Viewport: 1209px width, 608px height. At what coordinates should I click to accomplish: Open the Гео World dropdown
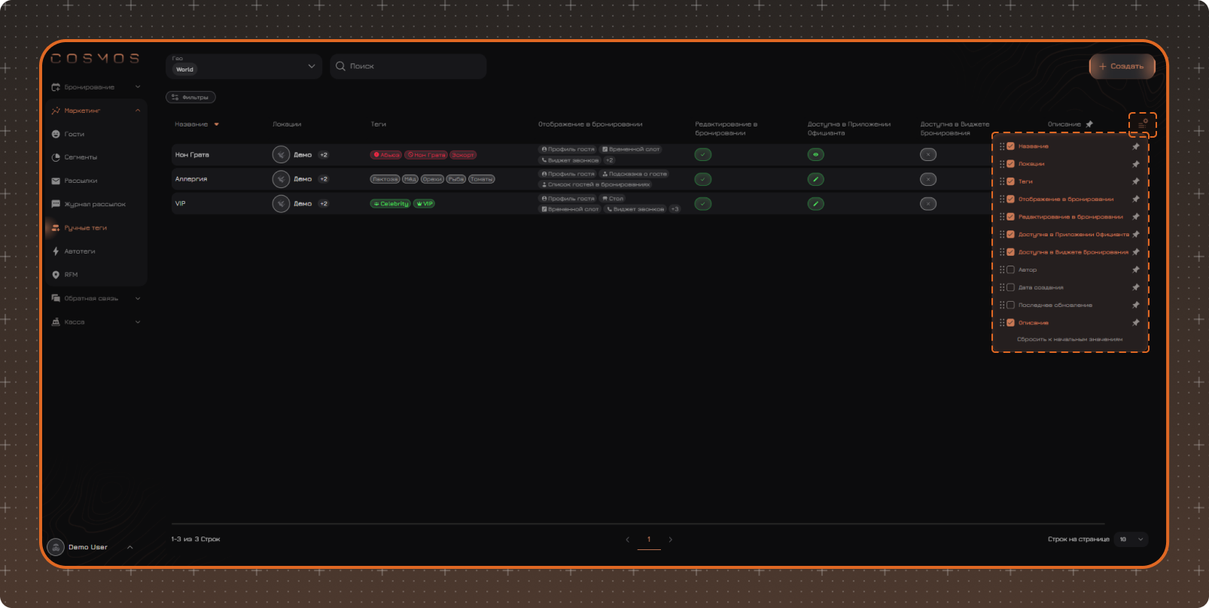(x=244, y=66)
